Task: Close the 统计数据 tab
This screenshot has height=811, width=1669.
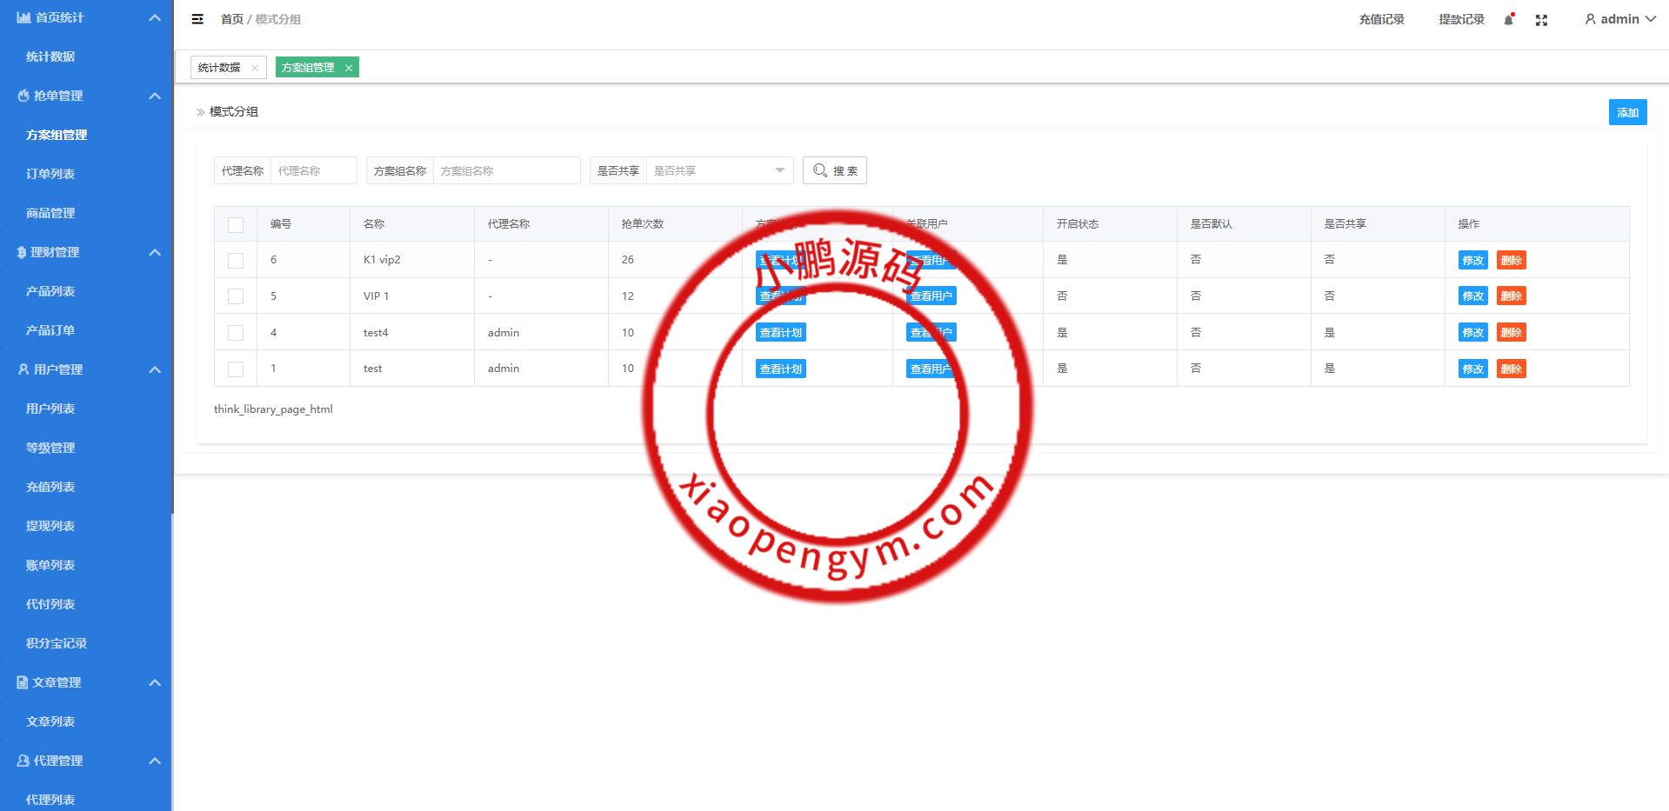Action: [x=255, y=68]
